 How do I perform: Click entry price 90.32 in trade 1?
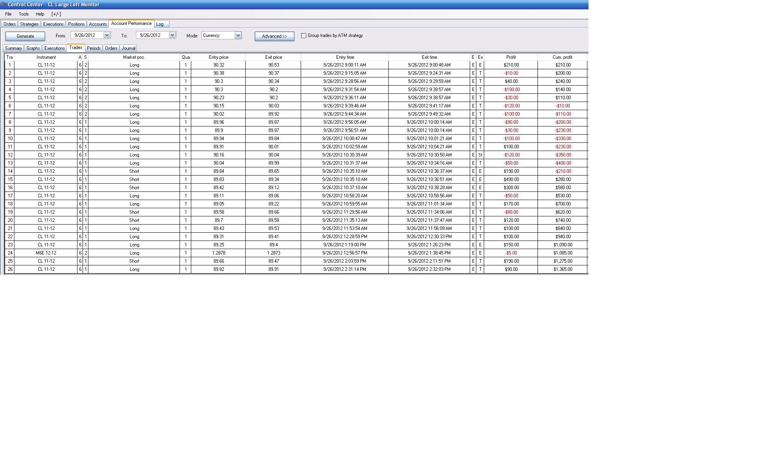click(x=219, y=65)
